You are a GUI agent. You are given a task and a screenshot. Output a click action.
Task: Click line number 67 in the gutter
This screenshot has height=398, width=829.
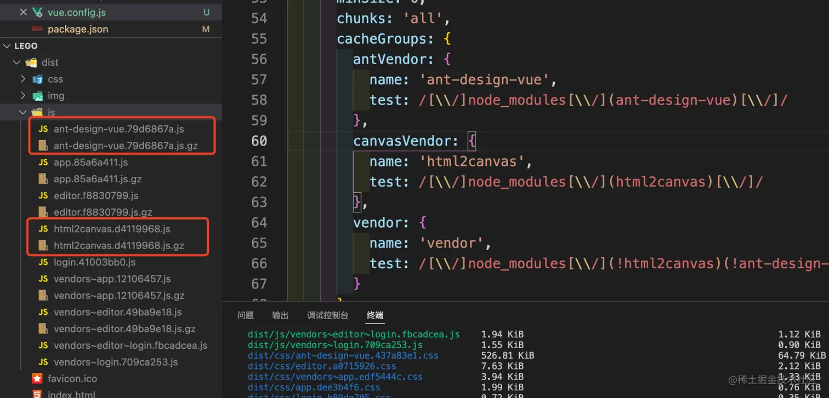(x=259, y=284)
